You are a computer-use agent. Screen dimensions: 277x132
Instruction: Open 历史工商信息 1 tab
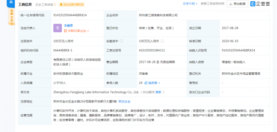click(x=46, y=5)
